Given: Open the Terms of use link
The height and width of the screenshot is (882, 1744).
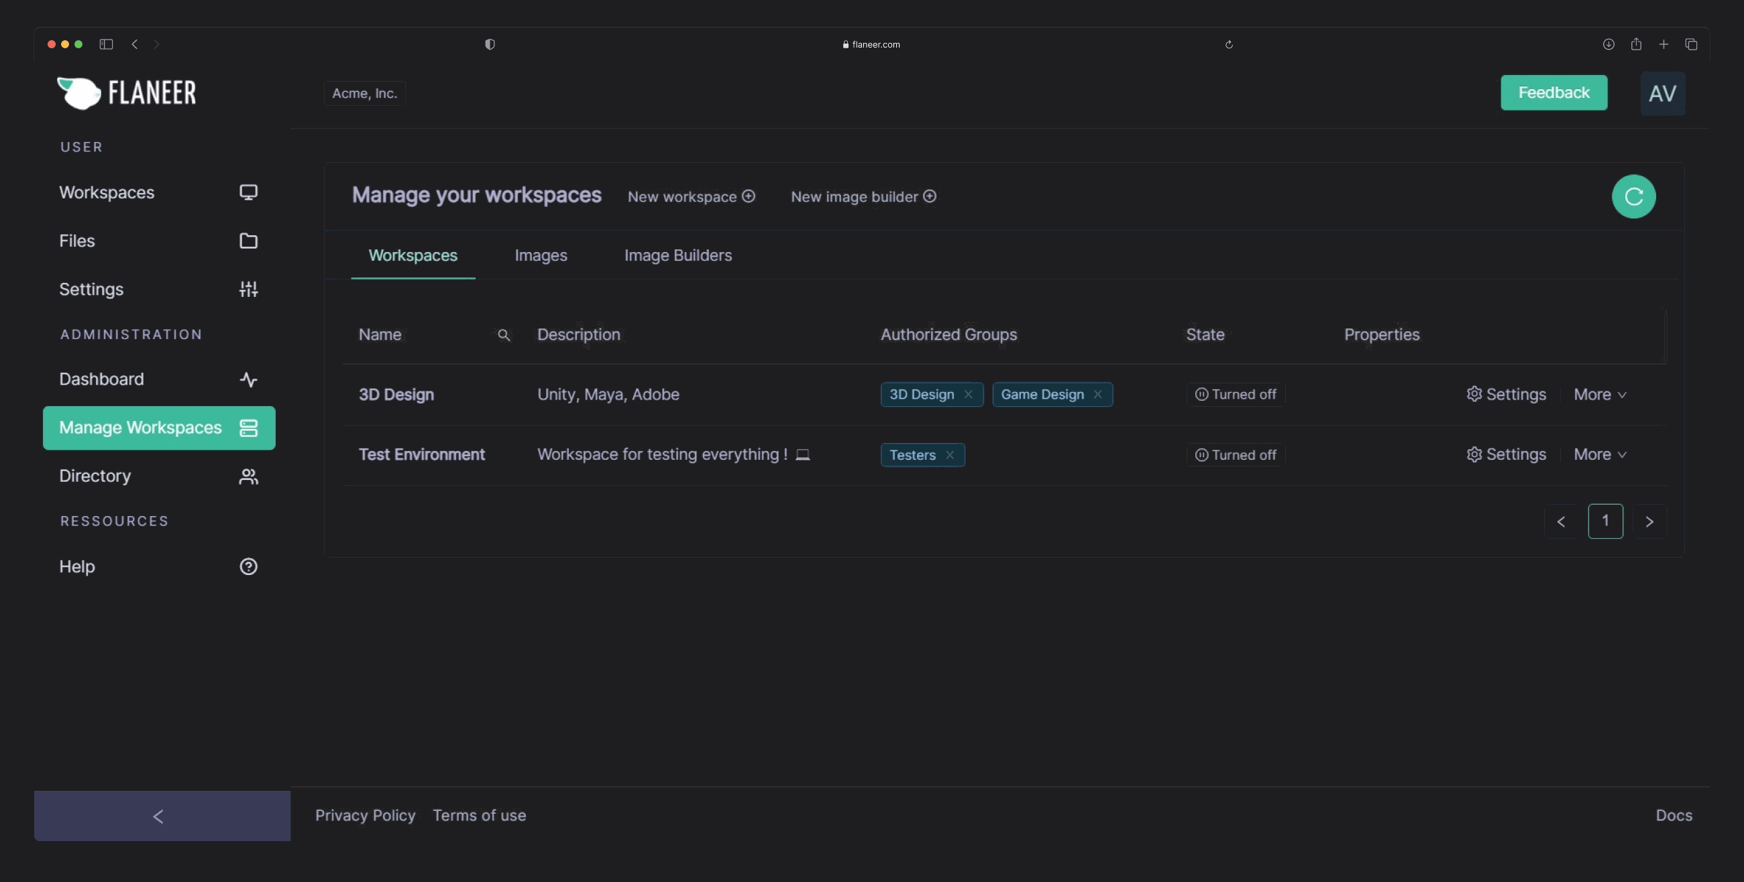Looking at the screenshot, I should coord(480,816).
